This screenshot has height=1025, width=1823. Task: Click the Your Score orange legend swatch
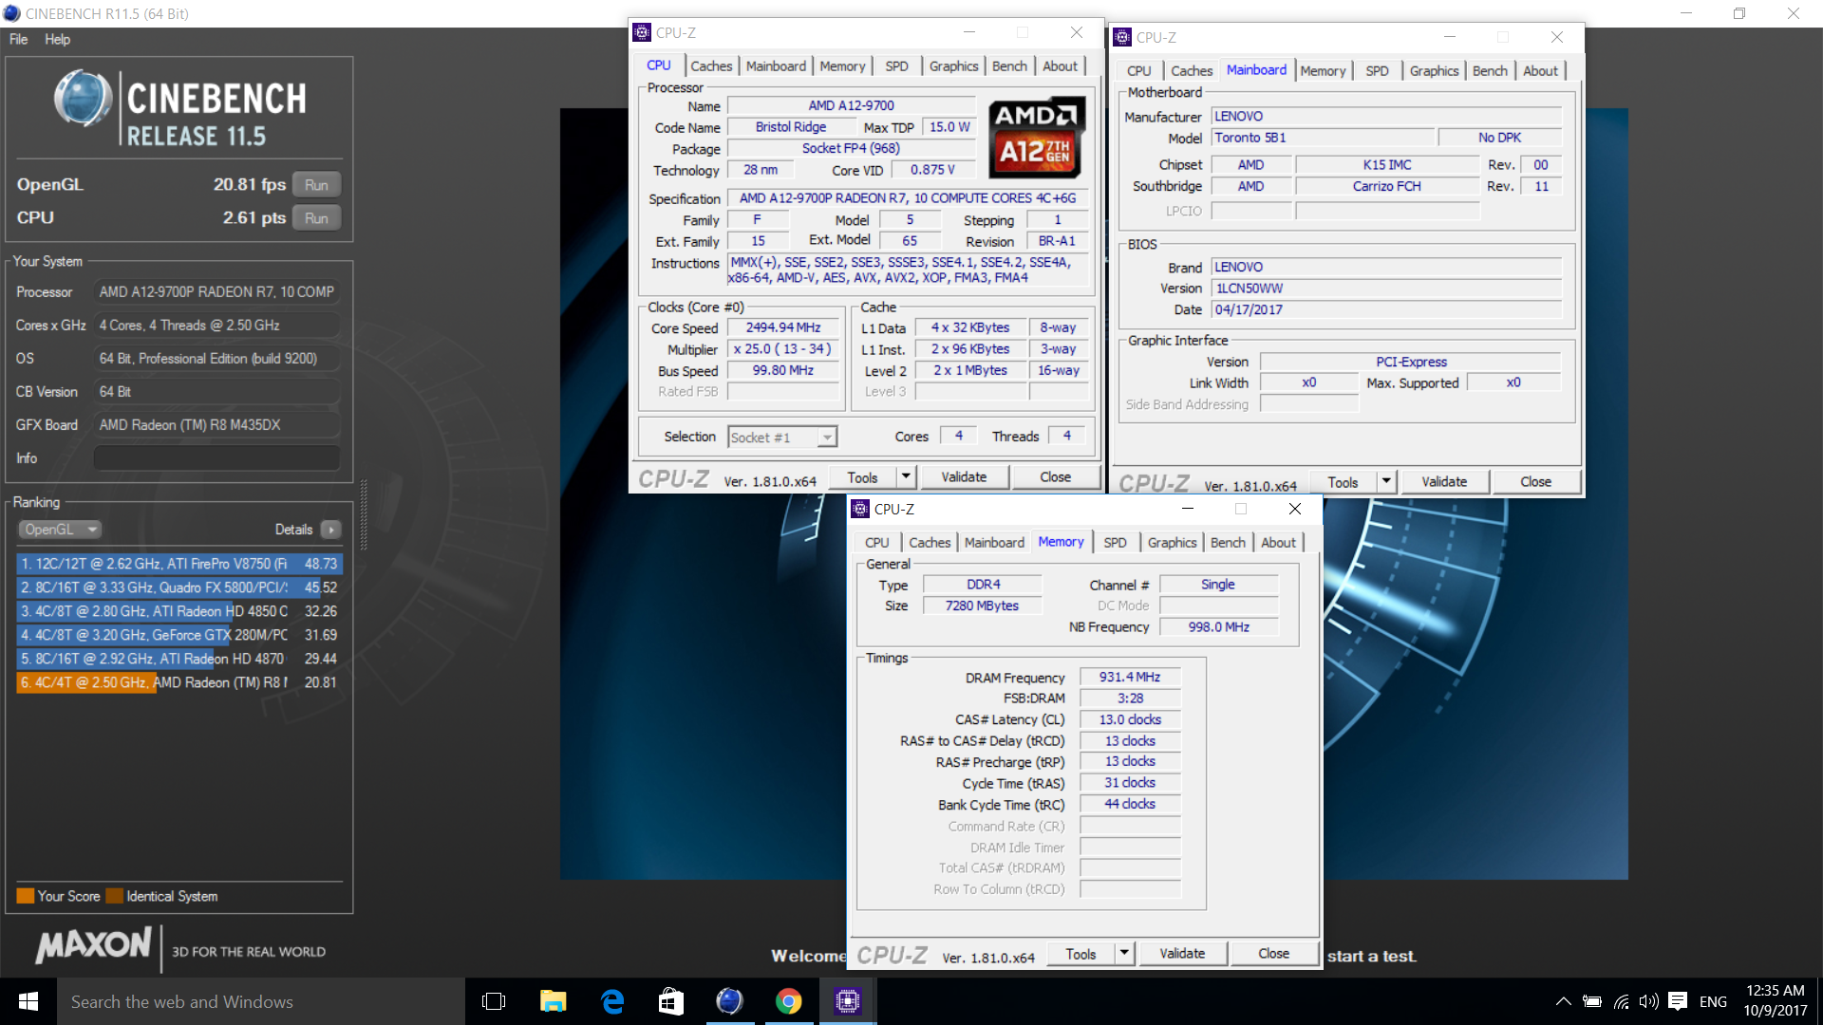click(26, 896)
